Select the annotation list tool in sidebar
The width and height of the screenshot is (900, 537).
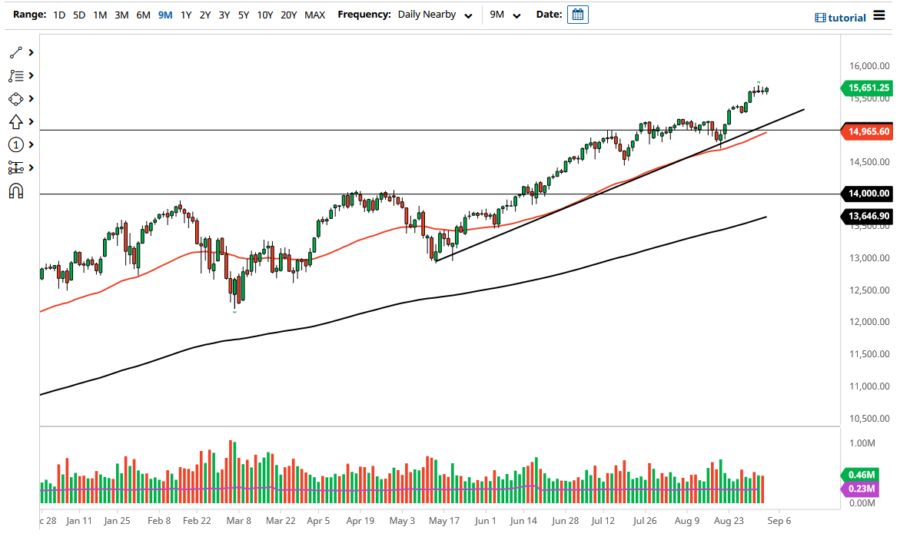(15, 75)
